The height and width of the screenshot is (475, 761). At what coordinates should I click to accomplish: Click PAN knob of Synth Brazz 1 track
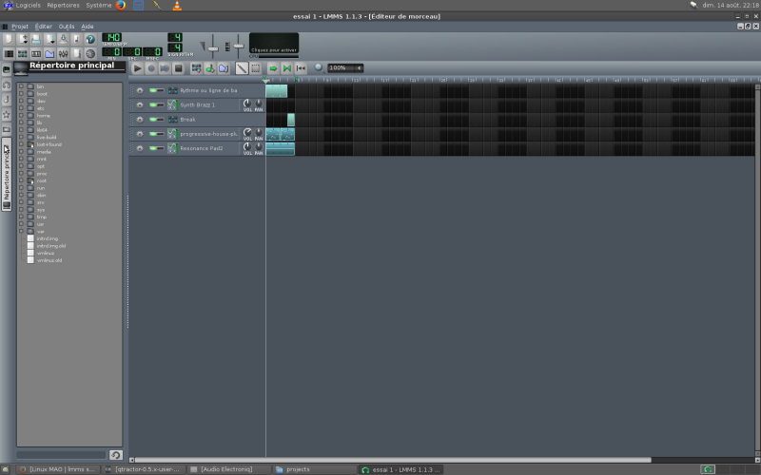point(259,104)
